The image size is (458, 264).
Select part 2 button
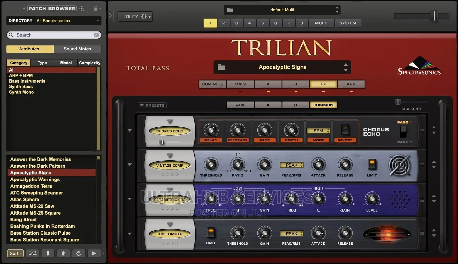tap(224, 23)
